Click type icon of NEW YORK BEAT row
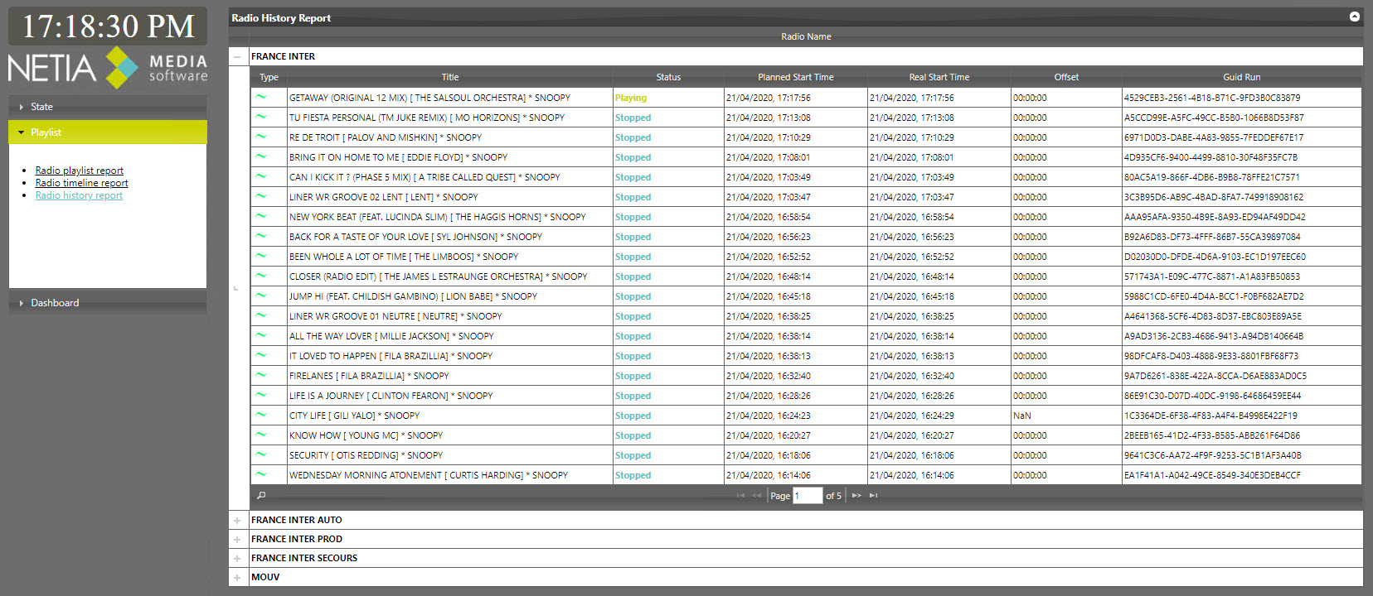Viewport: 1373px width, 596px height. tap(261, 216)
